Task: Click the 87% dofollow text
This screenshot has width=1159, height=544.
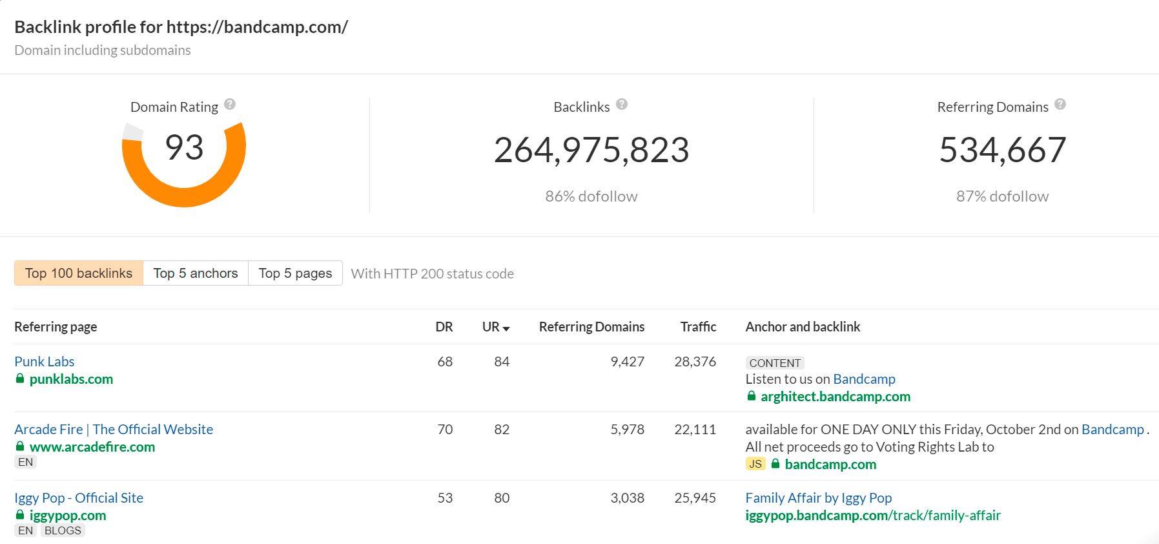Action: (1002, 196)
